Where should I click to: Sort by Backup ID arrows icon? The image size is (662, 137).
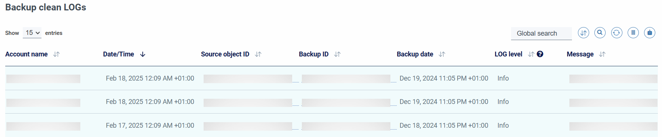[x=337, y=54]
